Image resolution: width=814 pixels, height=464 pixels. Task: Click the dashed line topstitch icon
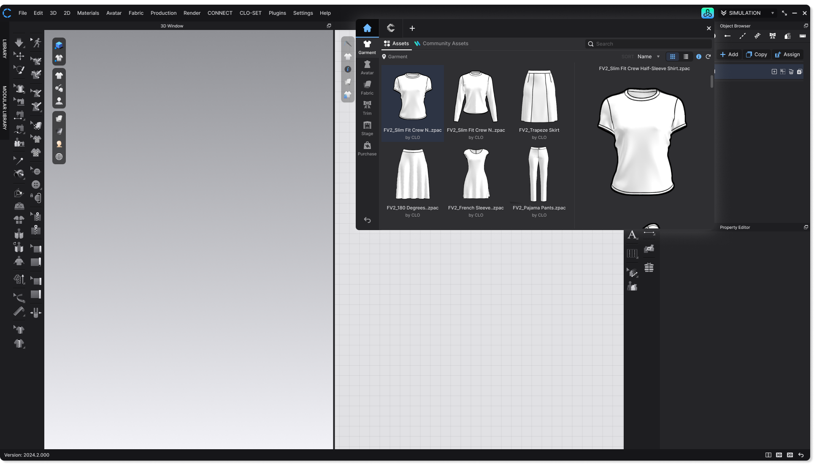[742, 36]
